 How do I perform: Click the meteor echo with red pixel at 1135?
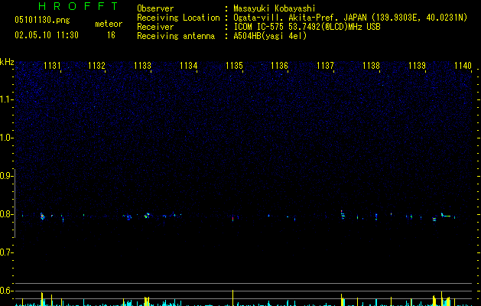tap(232, 219)
